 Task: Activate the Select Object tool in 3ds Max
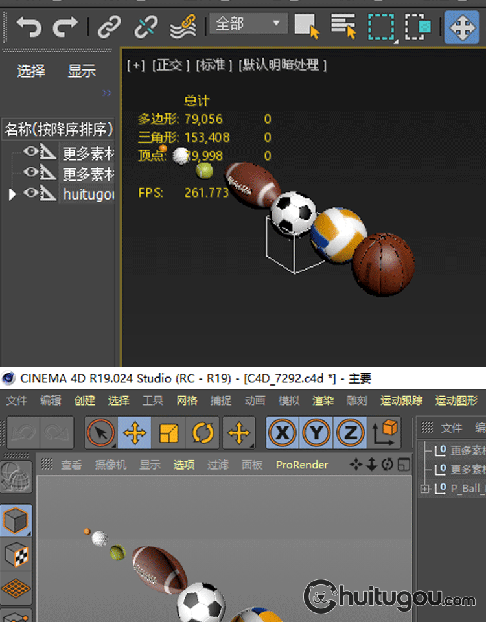[x=307, y=27]
